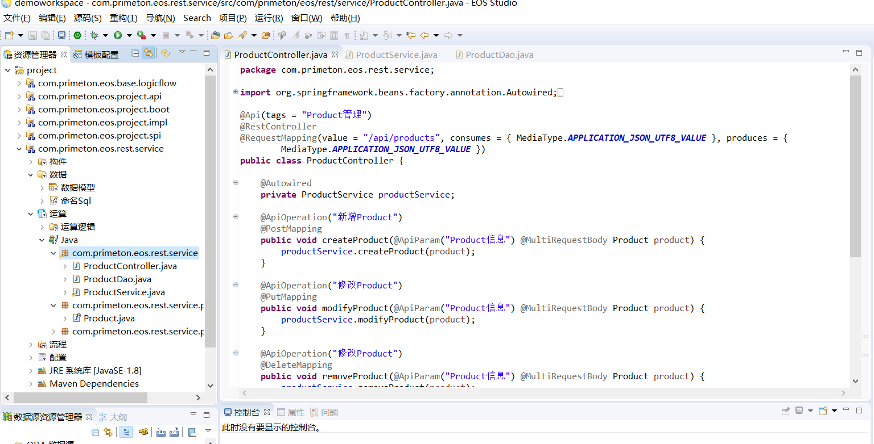Viewport: 874px width, 444px height.
Task: Open the 重构(T) menu
Action: 123,18
